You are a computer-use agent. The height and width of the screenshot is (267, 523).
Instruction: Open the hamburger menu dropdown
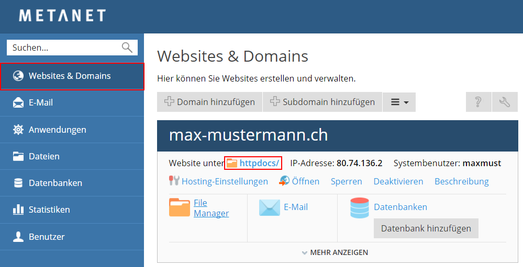pos(399,102)
